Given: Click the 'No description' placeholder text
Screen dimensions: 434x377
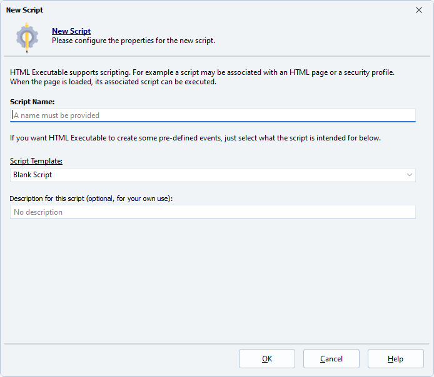Looking at the screenshot, I should click(38, 212).
